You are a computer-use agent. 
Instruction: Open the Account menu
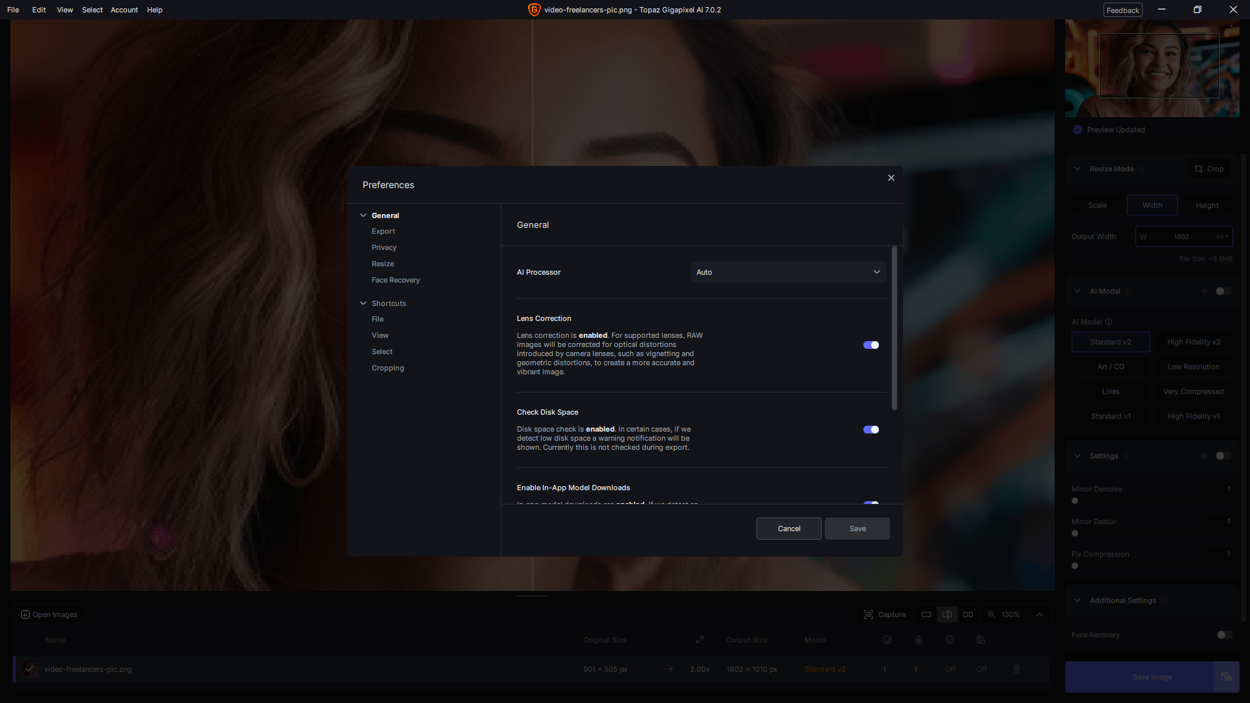tap(124, 10)
